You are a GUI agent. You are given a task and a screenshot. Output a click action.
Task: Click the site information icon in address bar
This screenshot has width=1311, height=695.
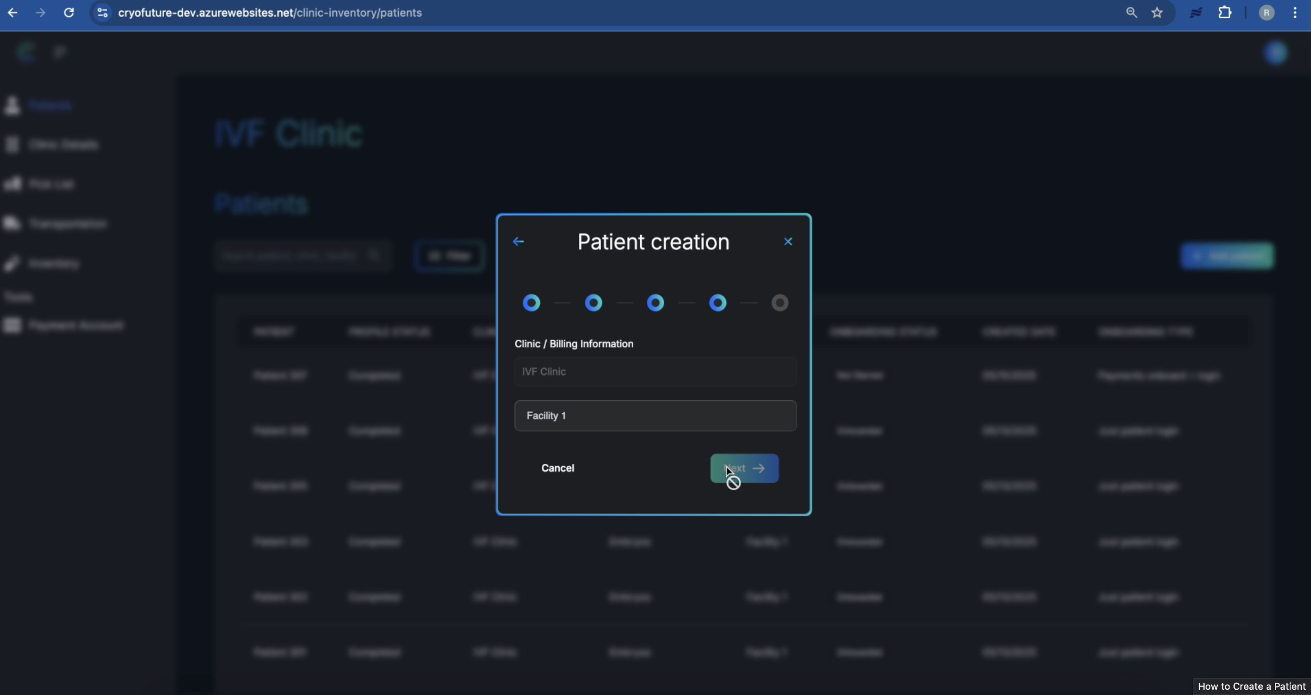103,13
